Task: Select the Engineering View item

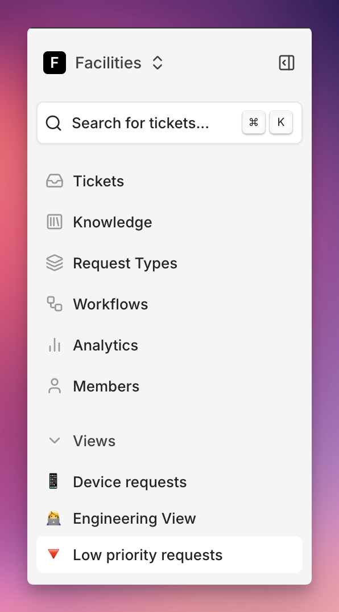Action: point(169,519)
